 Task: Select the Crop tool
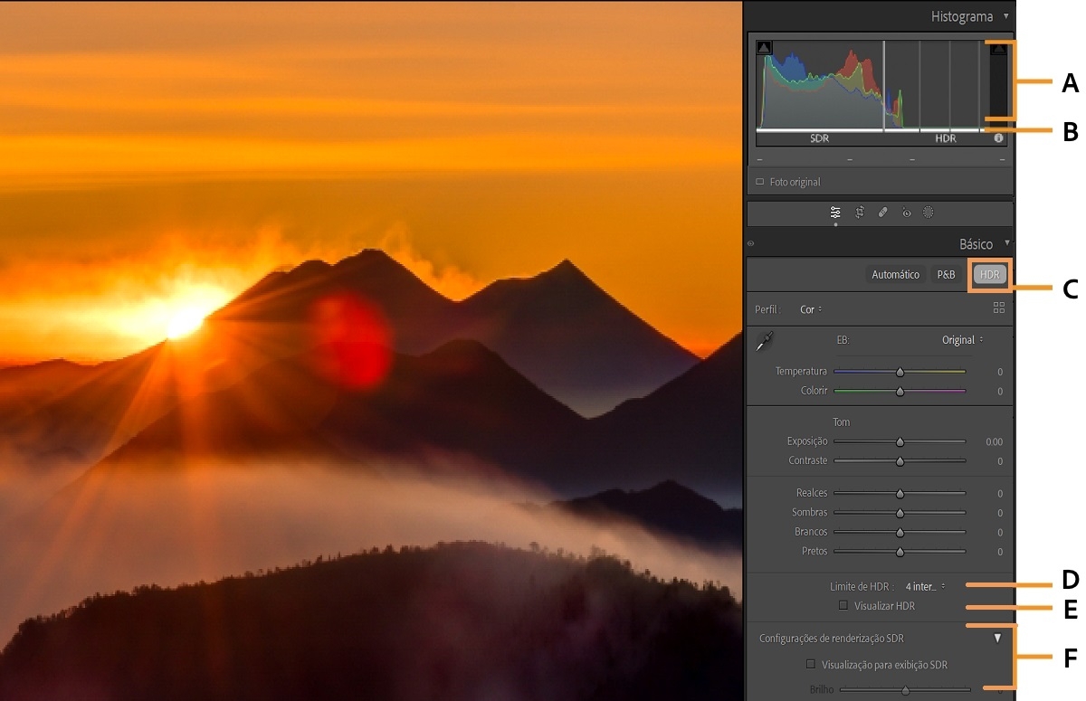click(860, 212)
